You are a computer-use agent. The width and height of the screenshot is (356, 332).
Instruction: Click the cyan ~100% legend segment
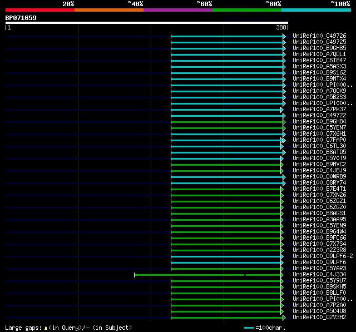(315, 10)
